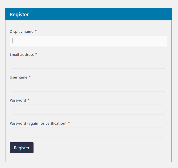Click the required asterisk beside first Password label

tap(29, 100)
